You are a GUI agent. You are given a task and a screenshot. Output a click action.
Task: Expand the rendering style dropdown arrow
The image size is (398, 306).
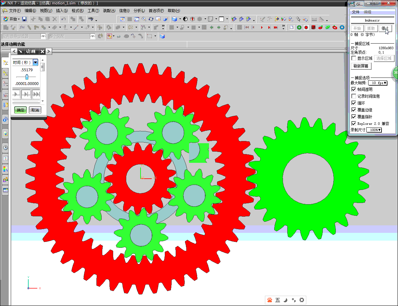pos(180,19)
